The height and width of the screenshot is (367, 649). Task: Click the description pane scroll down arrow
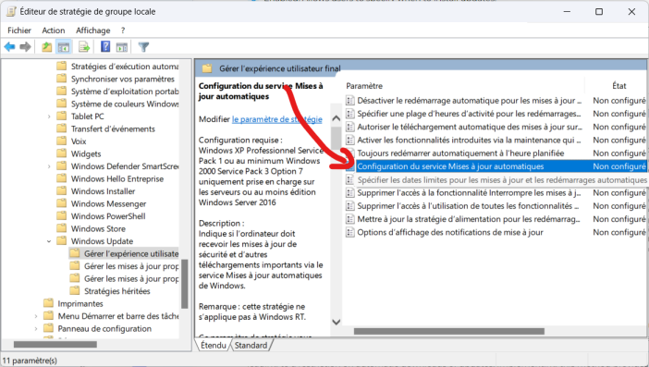point(337,322)
